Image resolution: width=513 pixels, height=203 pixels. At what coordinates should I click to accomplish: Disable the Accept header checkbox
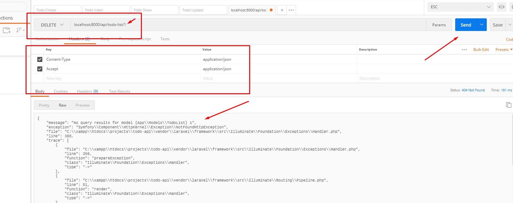(x=40, y=69)
